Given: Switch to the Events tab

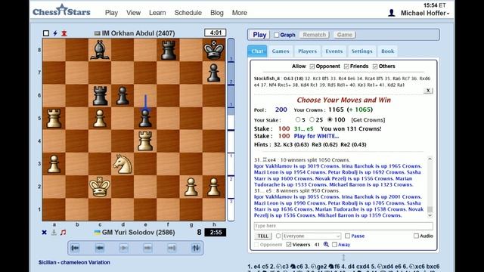Looking at the screenshot, I should 334,51.
